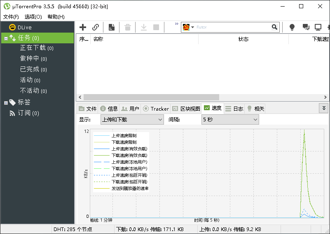330x234 pixels.
Task: Open the 间隔 5 秒 dropdown
Action: point(230,120)
